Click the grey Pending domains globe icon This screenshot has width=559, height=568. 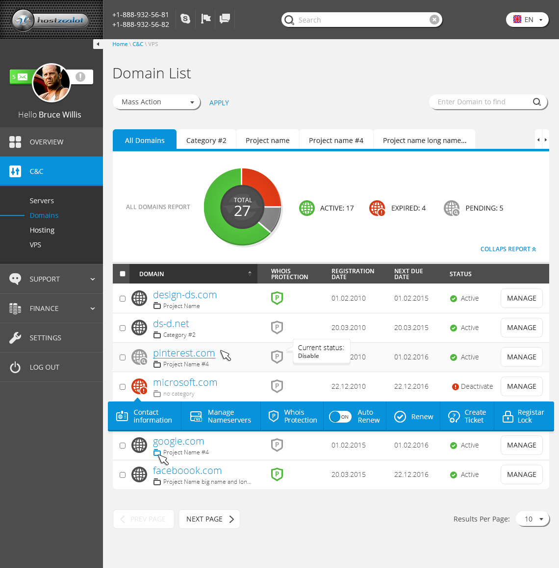[452, 208]
